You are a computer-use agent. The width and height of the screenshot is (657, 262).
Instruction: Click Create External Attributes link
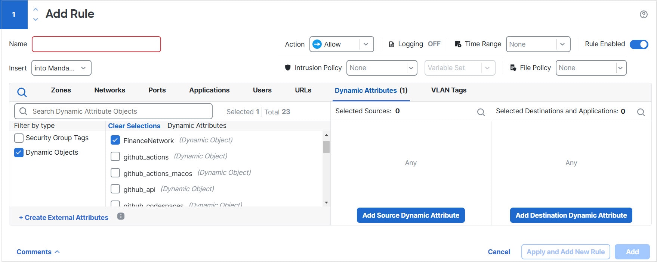[x=64, y=218]
